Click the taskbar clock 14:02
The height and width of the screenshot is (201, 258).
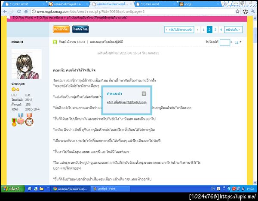(250, 189)
